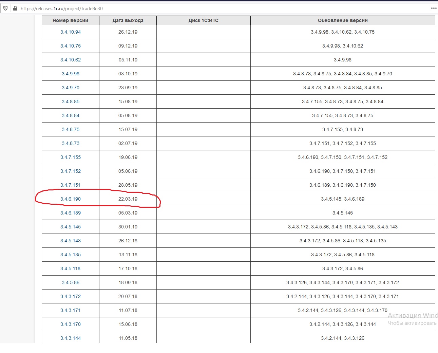Select release date 17.10.18
This screenshot has width=438, height=353.
[x=128, y=268]
